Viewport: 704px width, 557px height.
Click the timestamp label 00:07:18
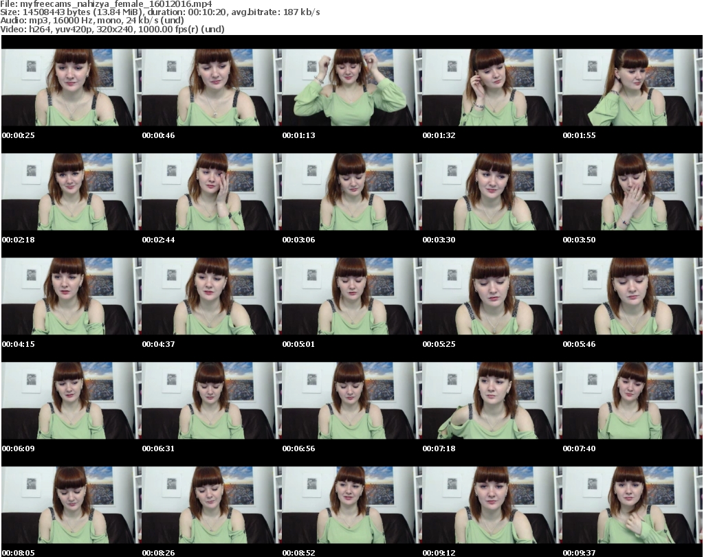tap(439, 449)
